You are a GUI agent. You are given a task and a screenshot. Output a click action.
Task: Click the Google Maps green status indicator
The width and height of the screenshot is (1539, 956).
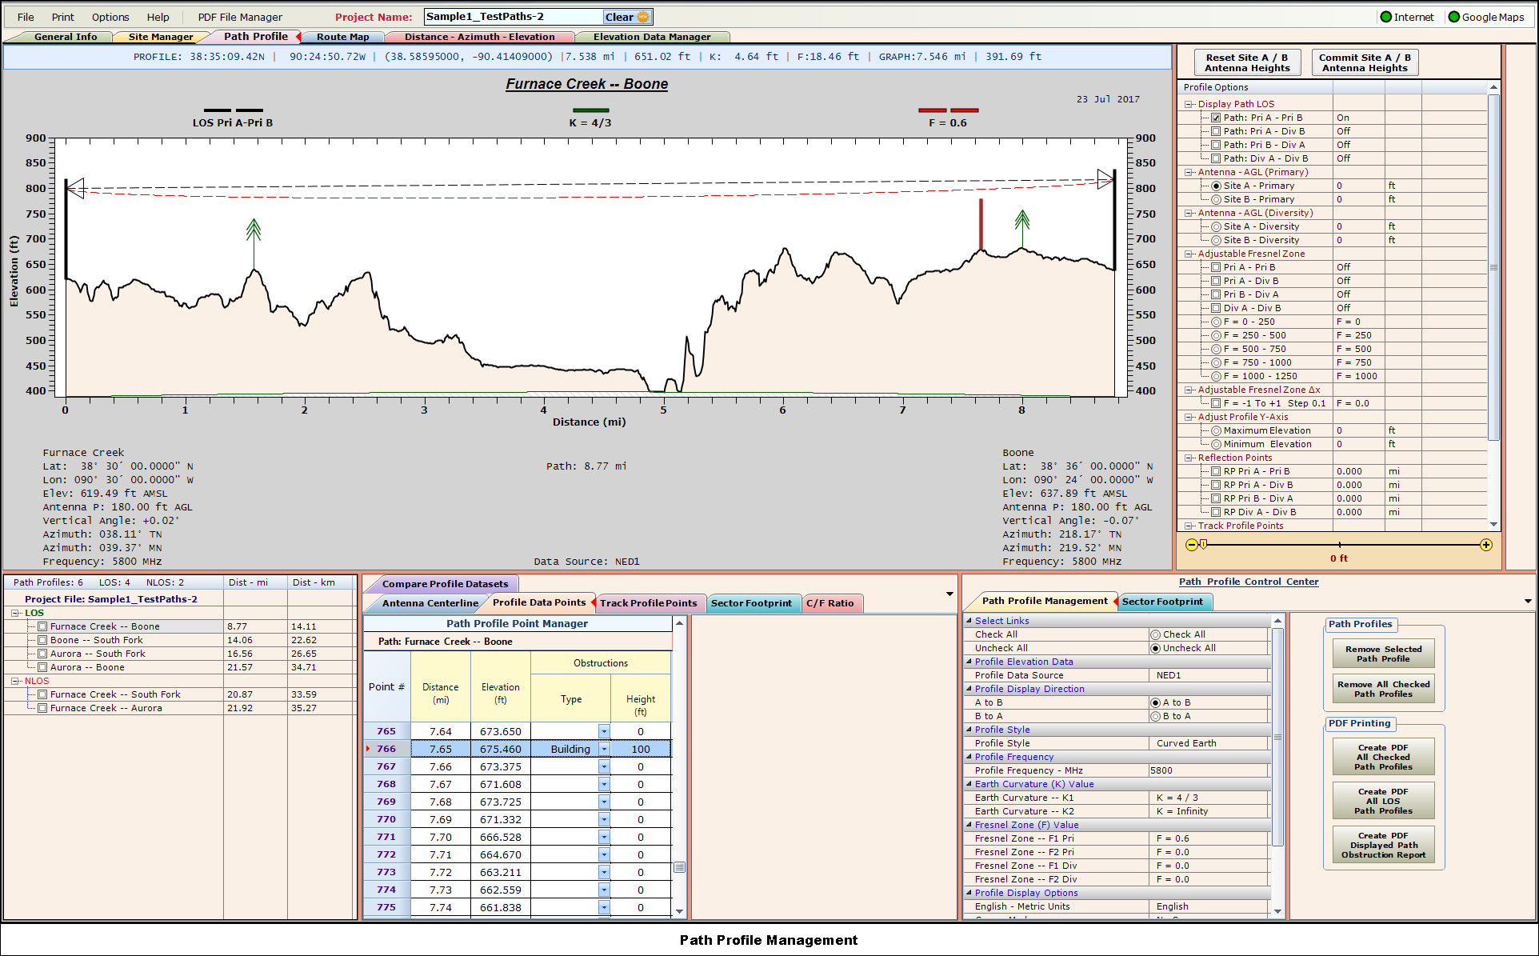[1454, 17]
